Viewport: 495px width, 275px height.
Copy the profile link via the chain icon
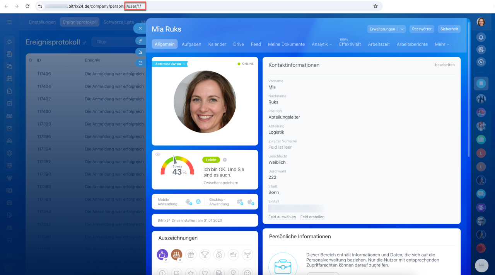[140, 41]
